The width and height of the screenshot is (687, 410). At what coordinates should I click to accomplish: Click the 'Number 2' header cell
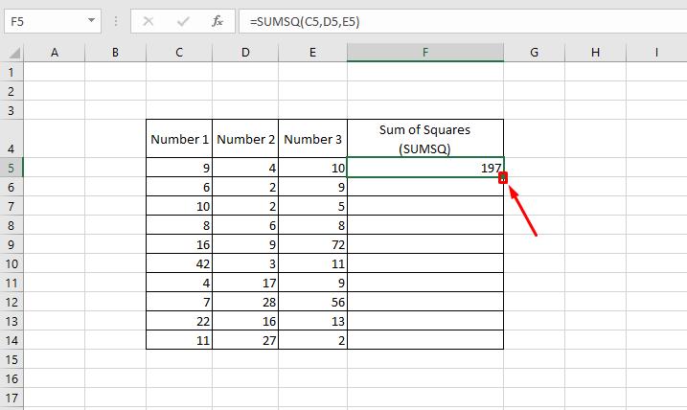245,138
